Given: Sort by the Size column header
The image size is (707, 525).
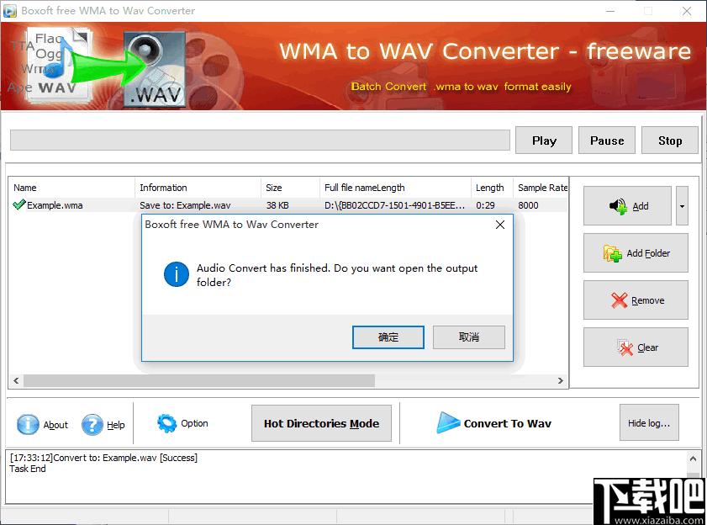Looking at the screenshot, I should 290,188.
